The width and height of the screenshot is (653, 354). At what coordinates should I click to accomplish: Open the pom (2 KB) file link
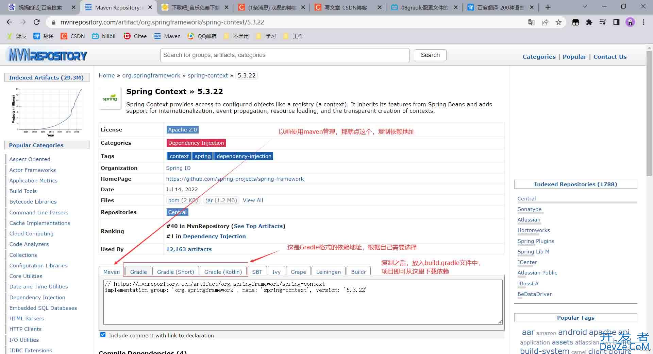point(183,200)
